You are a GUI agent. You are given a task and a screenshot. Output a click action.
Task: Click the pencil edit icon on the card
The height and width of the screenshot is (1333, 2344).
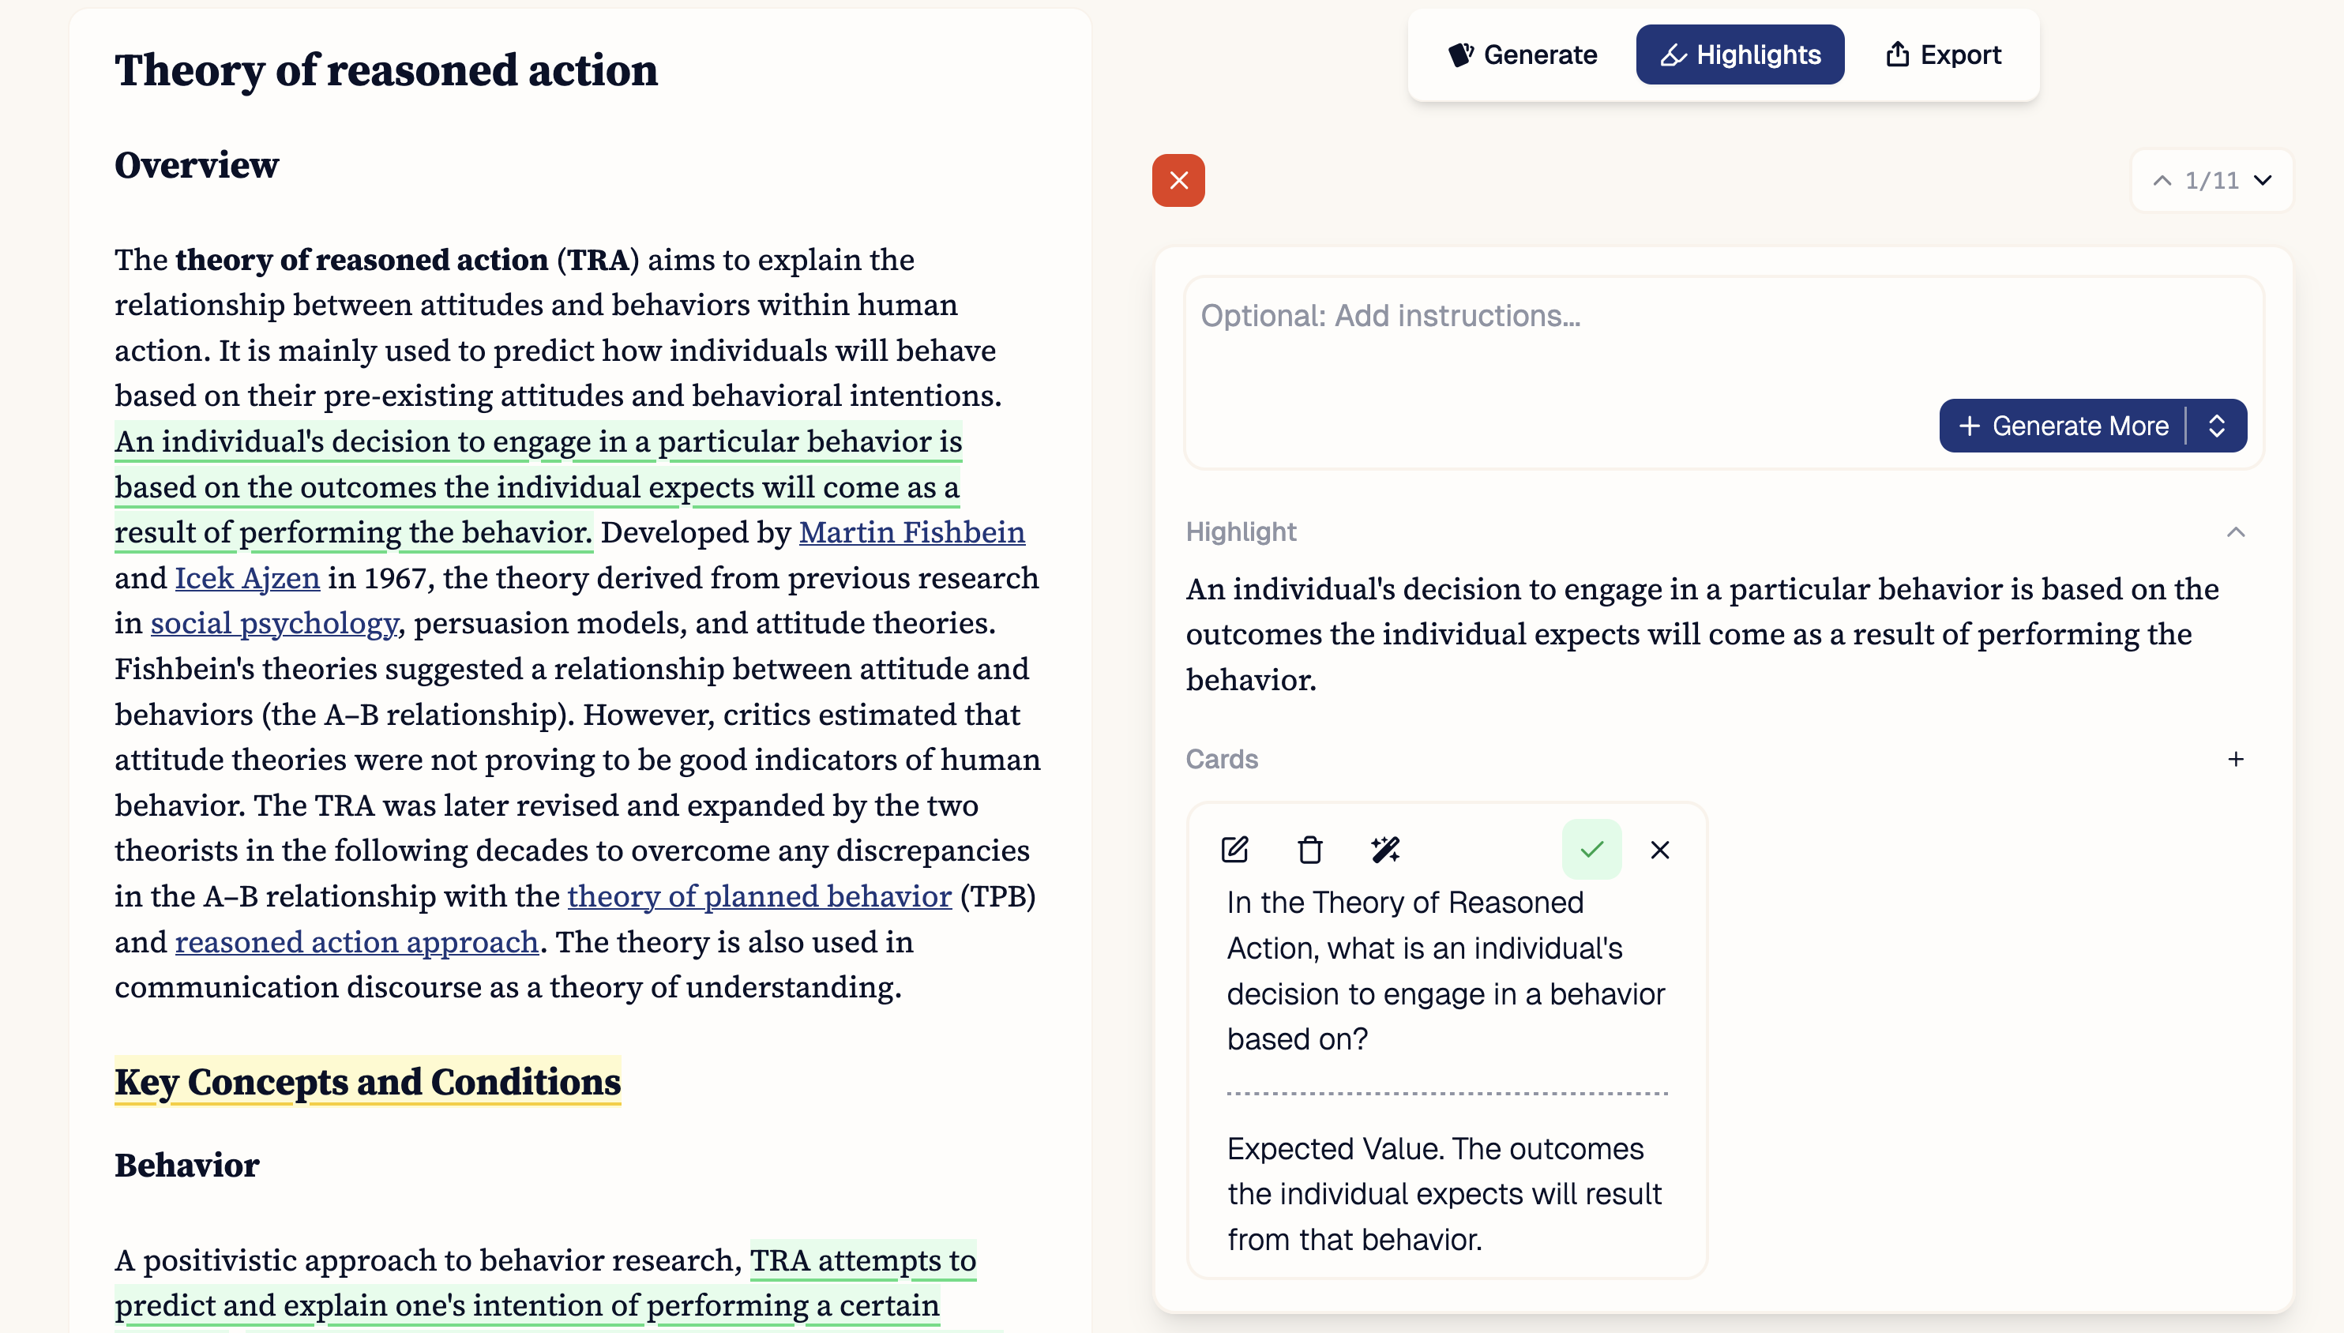point(1234,850)
